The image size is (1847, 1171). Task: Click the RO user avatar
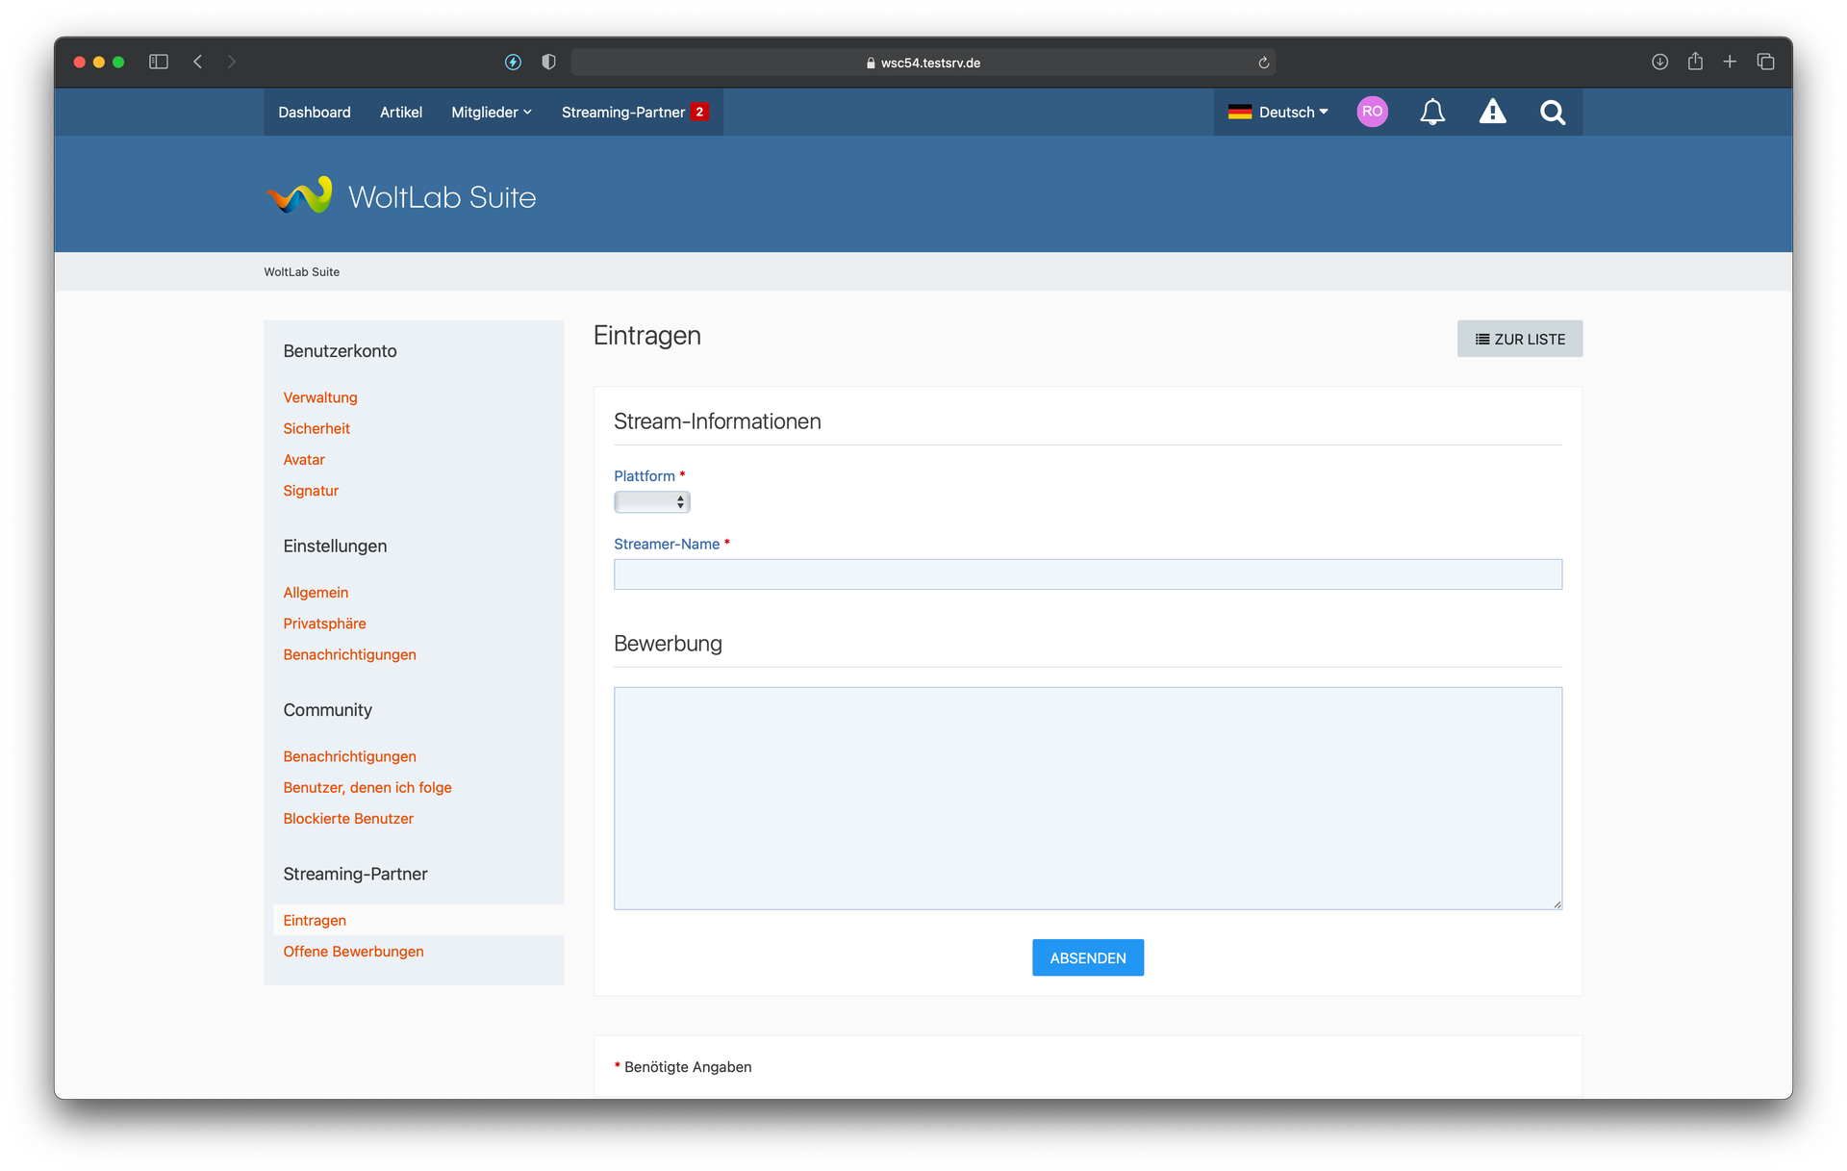pos(1372,112)
